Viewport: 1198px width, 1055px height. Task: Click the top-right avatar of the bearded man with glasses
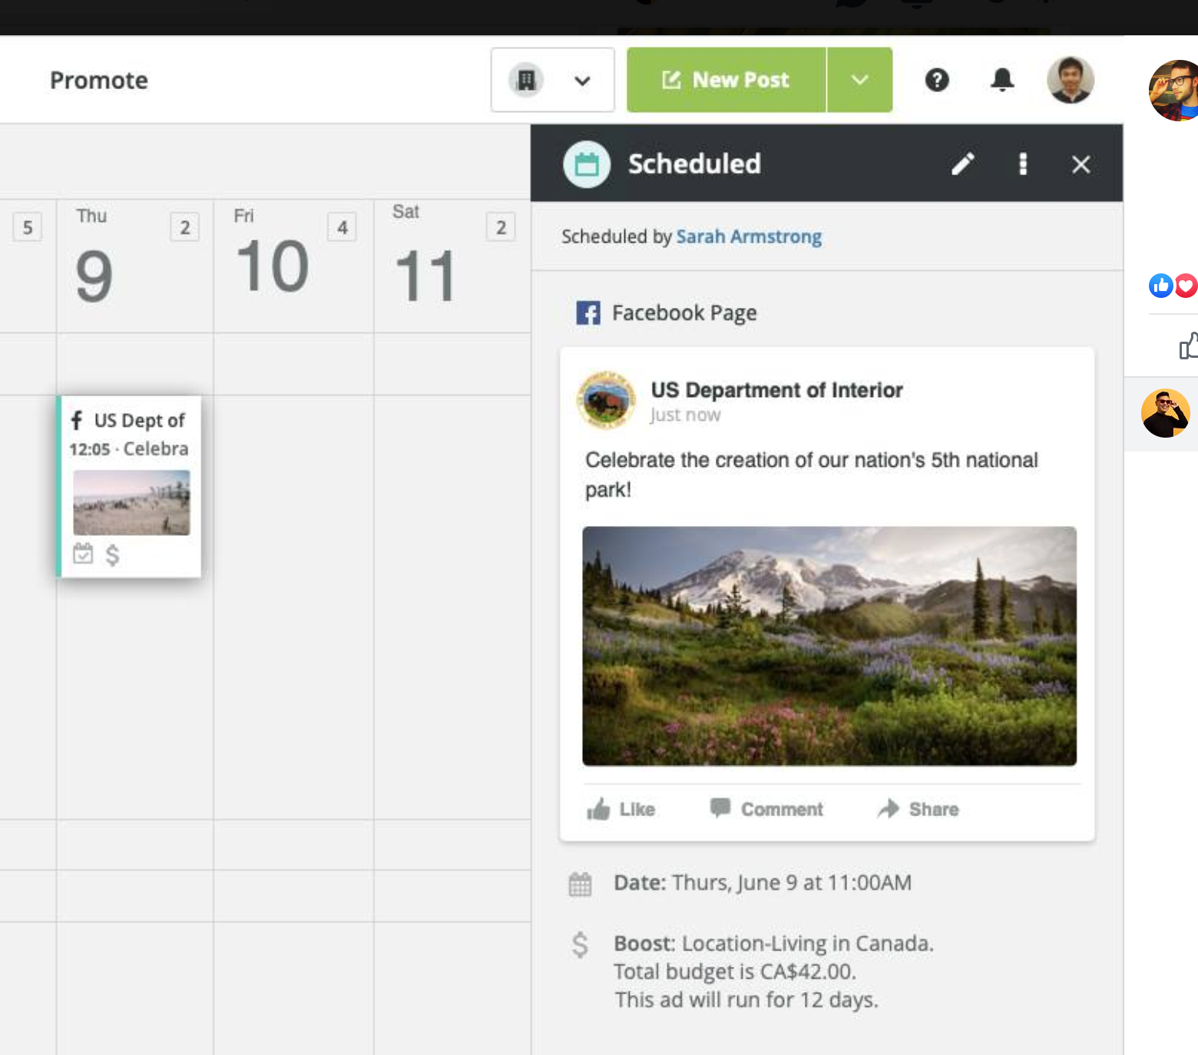point(1173,91)
